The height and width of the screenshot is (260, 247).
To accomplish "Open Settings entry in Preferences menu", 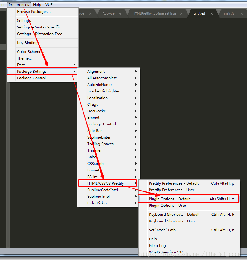I will point(42,21).
